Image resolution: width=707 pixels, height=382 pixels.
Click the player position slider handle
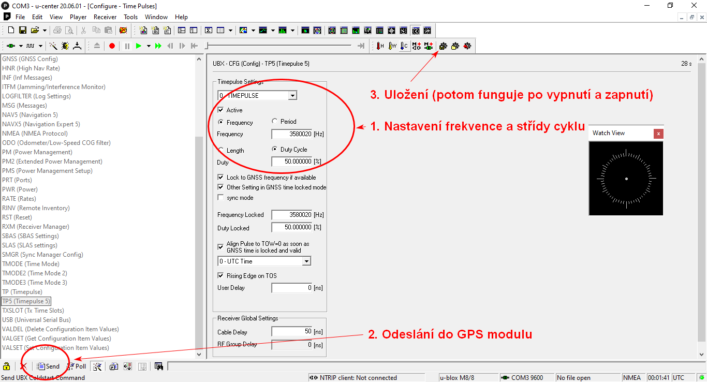point(206,46)
